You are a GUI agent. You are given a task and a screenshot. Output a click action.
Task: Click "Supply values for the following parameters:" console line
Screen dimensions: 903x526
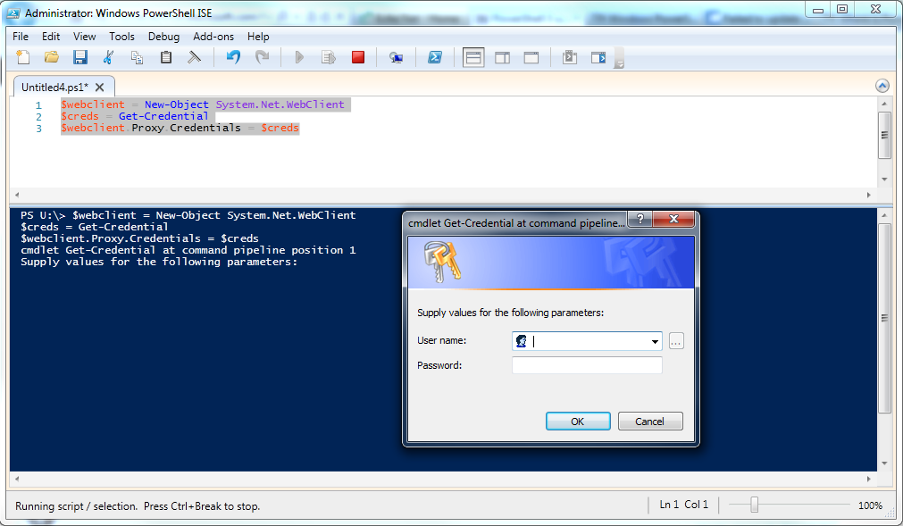click(x=159, y=262)
